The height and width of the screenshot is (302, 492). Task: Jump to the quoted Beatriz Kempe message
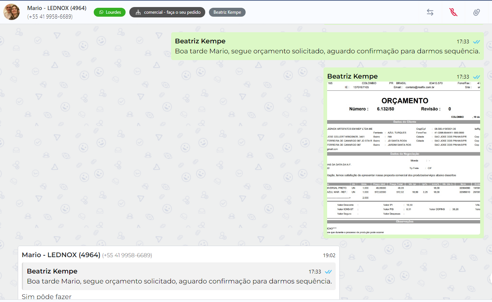(179, 276)
